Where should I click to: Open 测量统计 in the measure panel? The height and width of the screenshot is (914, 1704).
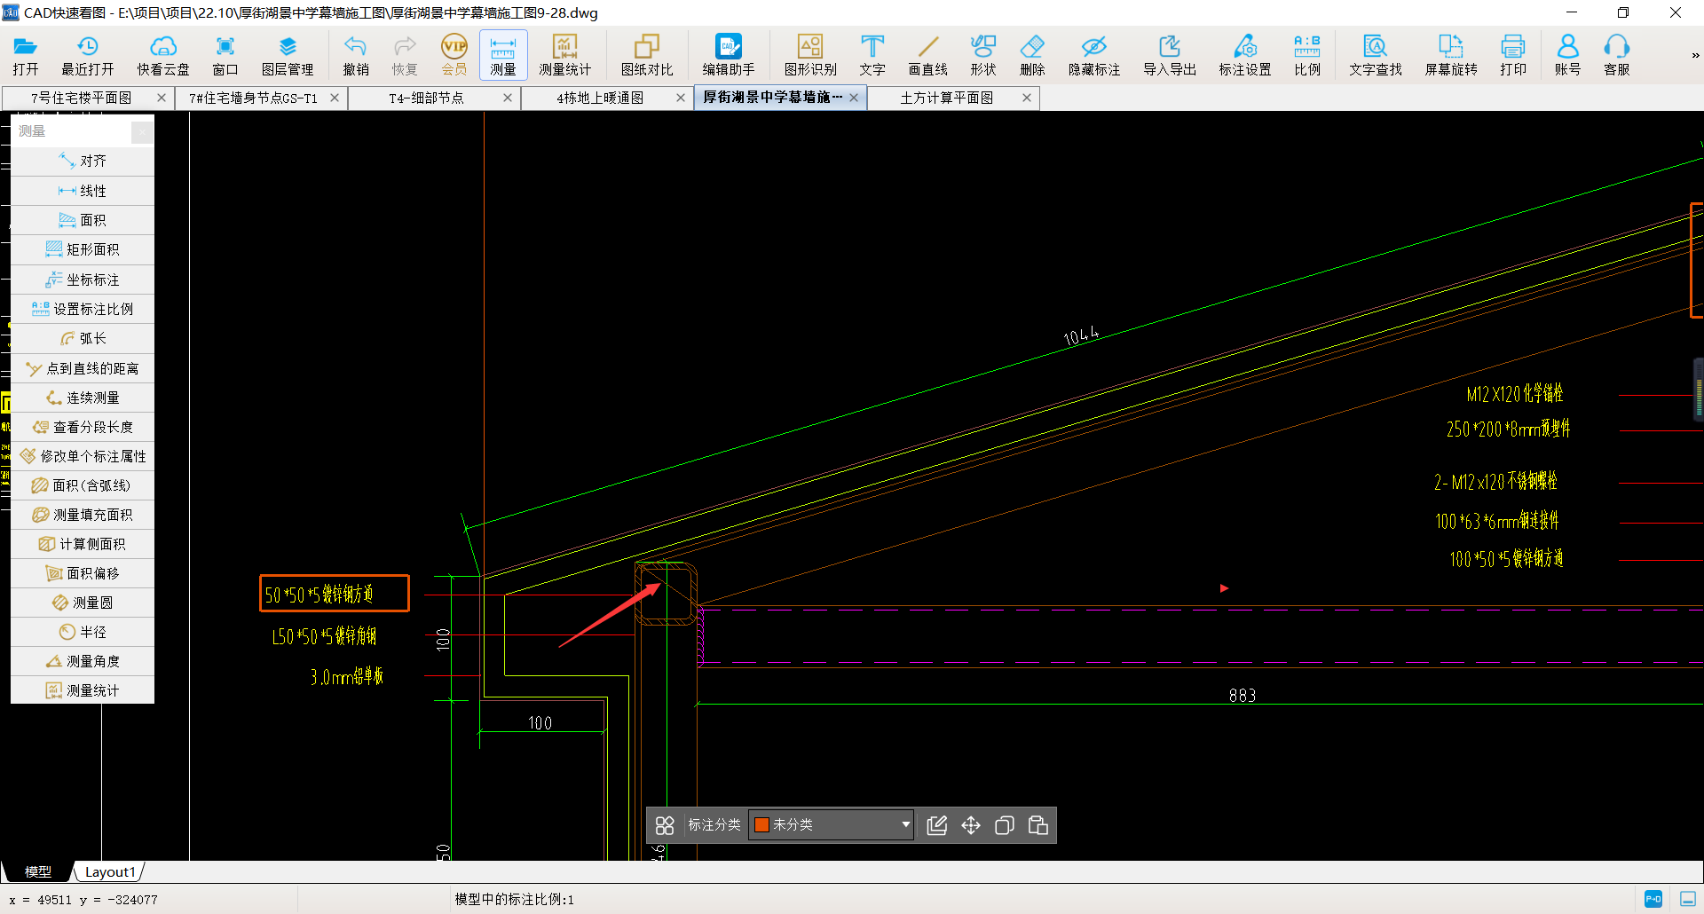point(83,690)
